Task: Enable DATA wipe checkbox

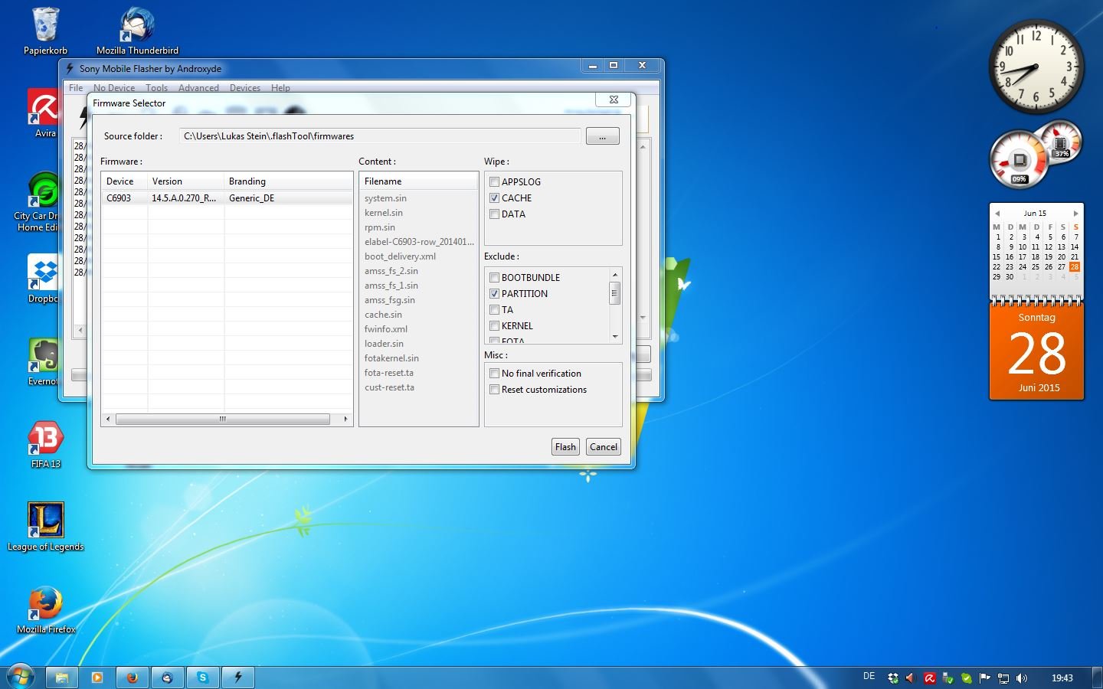Action: [x=495, y=214]
